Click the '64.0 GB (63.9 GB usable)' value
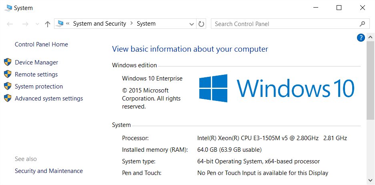This screenshot has height=185, width=375. (229, 150)
